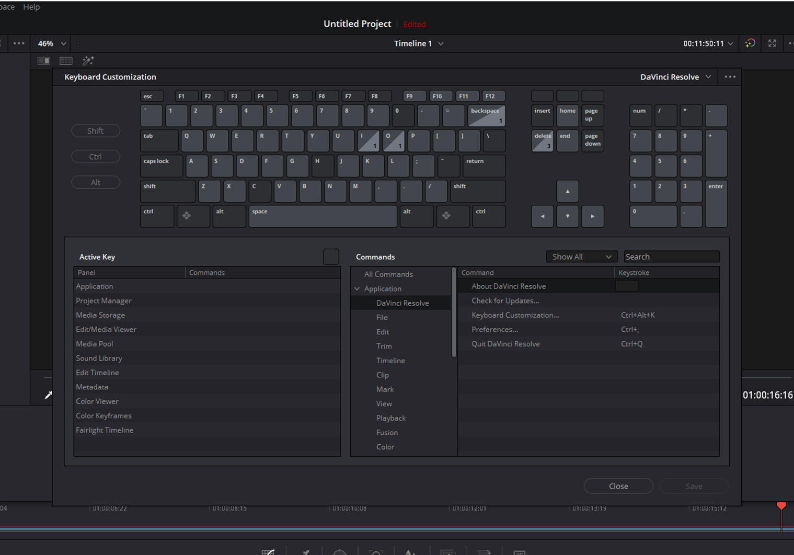
Task: Open the timecode 00:11:50:11 dropdown
Action: [x=708, y=43]
